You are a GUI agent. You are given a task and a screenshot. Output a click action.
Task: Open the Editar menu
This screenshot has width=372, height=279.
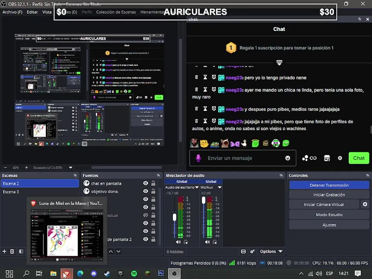pyautogui.click(x=32, y=12)
